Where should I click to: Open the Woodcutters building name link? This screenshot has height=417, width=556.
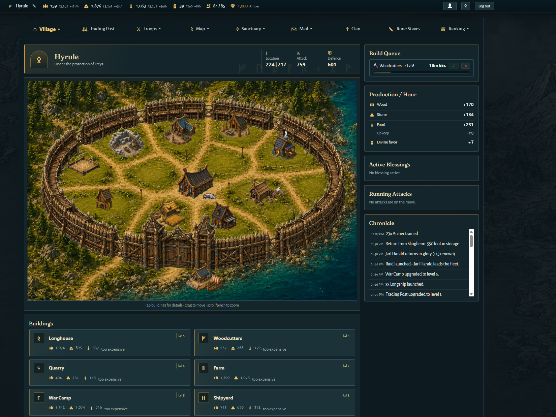[x=228, y=338]
